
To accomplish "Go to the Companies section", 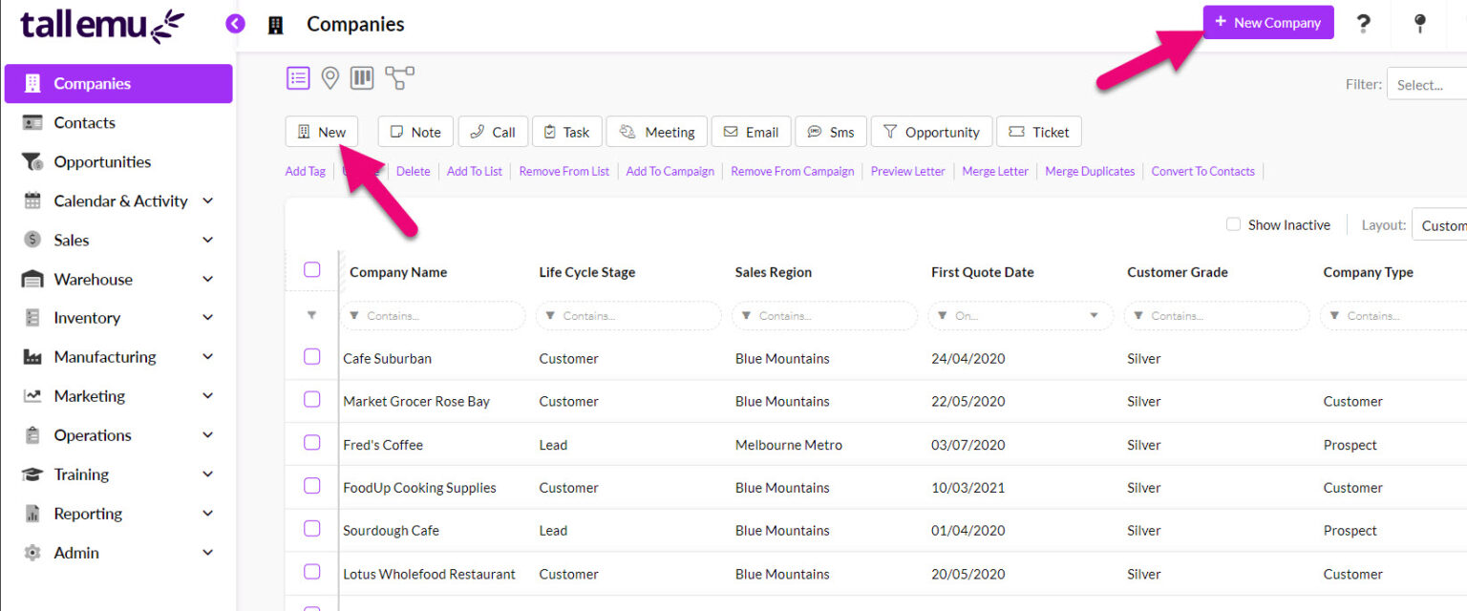I will tap(91, 83).
